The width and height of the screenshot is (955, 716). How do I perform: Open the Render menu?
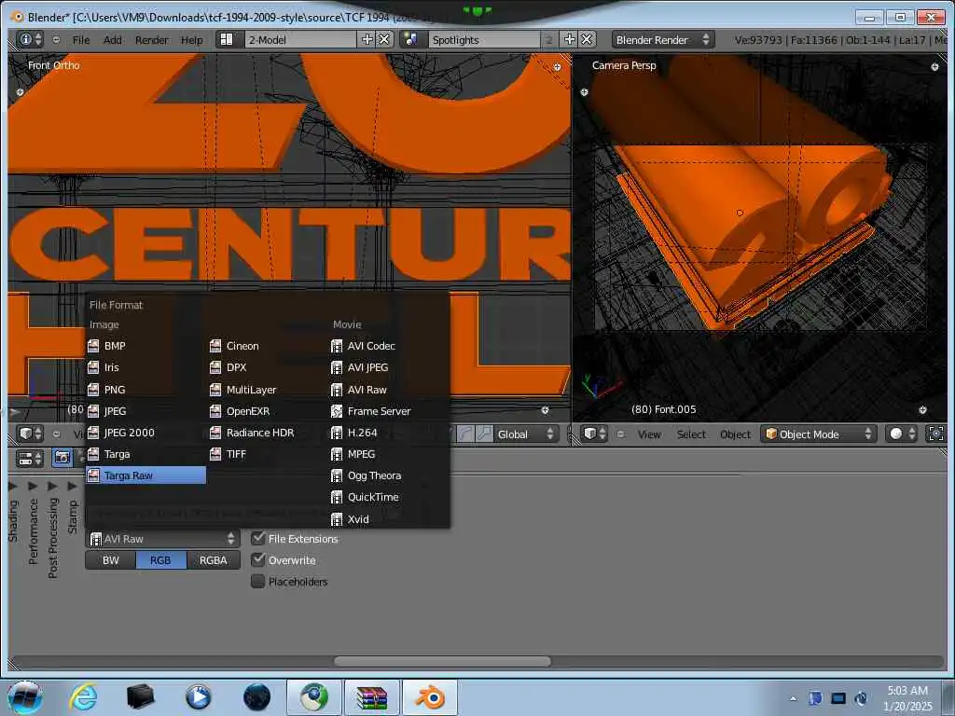click(152, 40)
